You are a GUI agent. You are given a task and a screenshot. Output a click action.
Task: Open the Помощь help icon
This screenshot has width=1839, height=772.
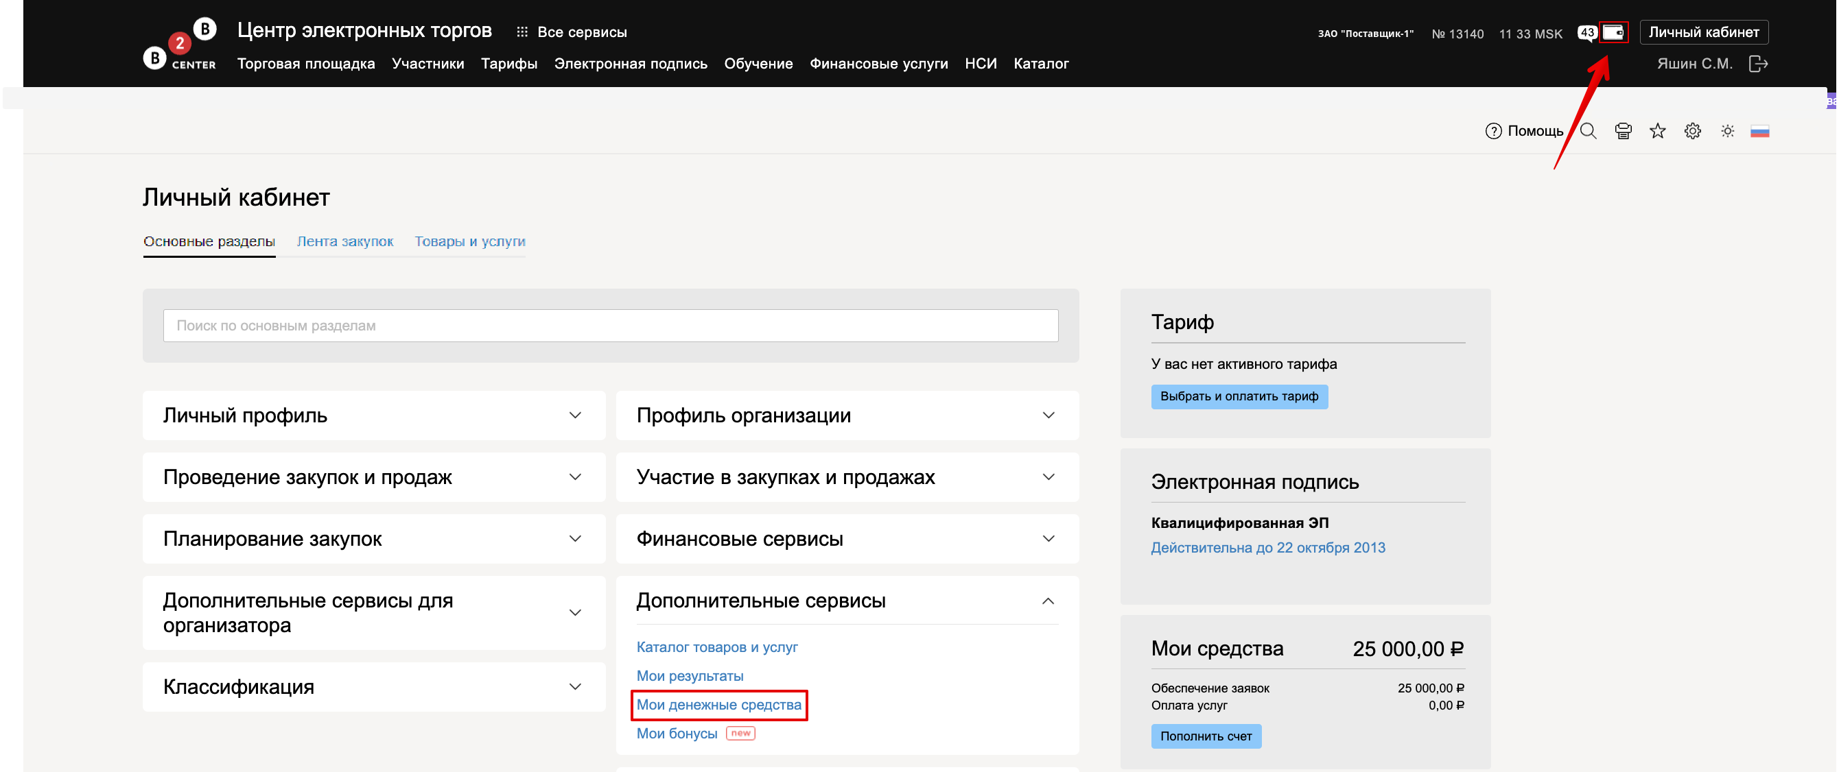click(1492, 131)
